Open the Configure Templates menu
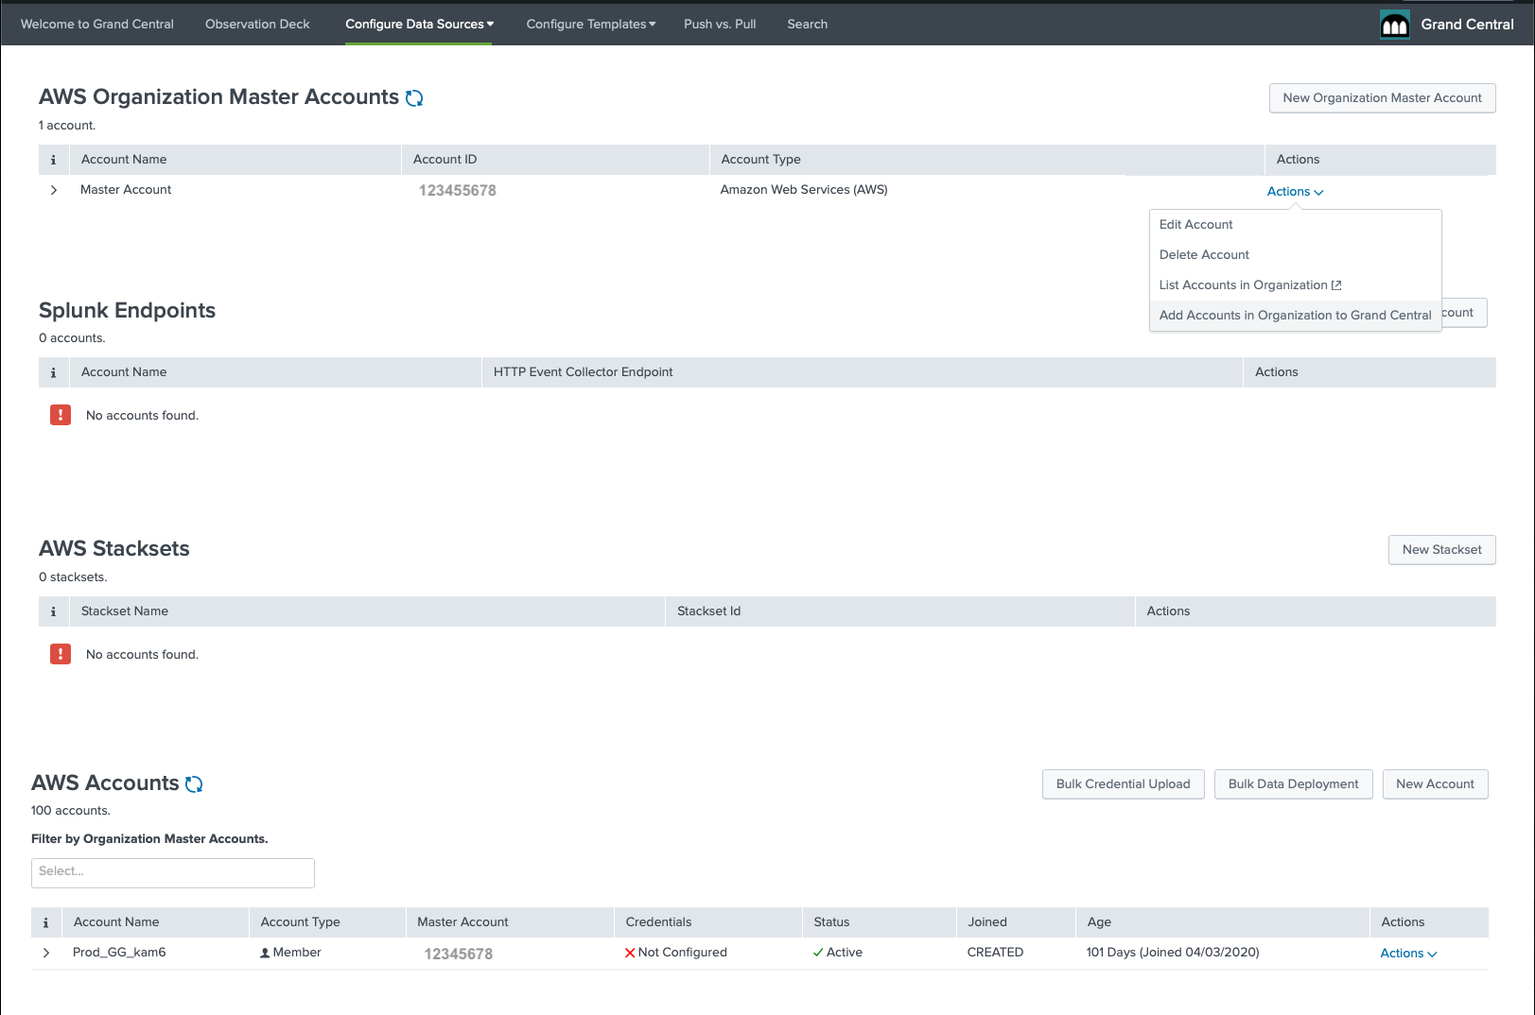Image resolution: width=1535 pixels, height=1015 pixels. 591,25
